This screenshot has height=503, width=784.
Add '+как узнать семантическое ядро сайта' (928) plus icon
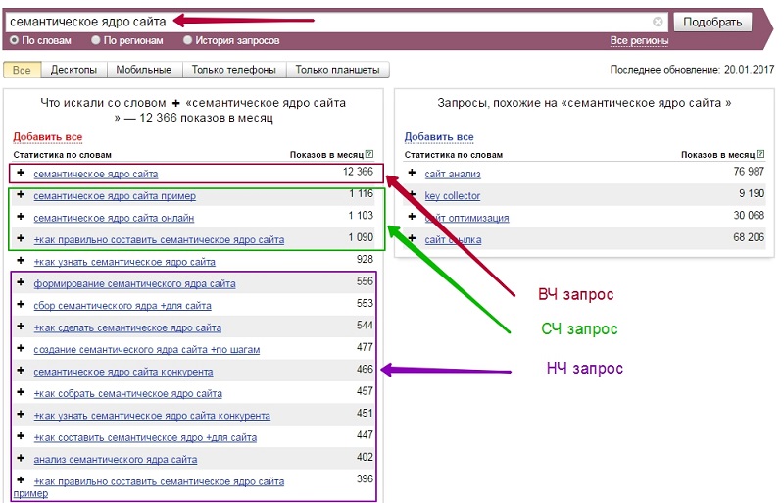click(21, 261)
